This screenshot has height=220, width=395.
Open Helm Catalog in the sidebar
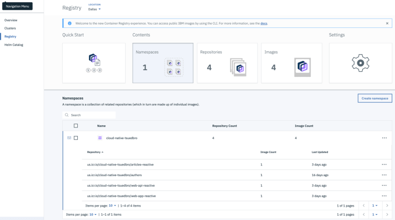click(13, 44)
